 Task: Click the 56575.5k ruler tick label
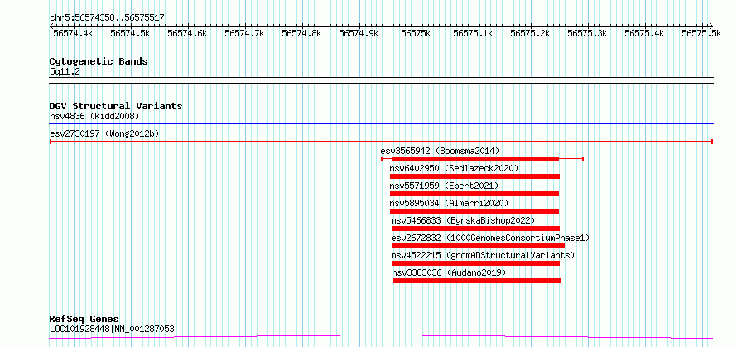coord(701,33)
